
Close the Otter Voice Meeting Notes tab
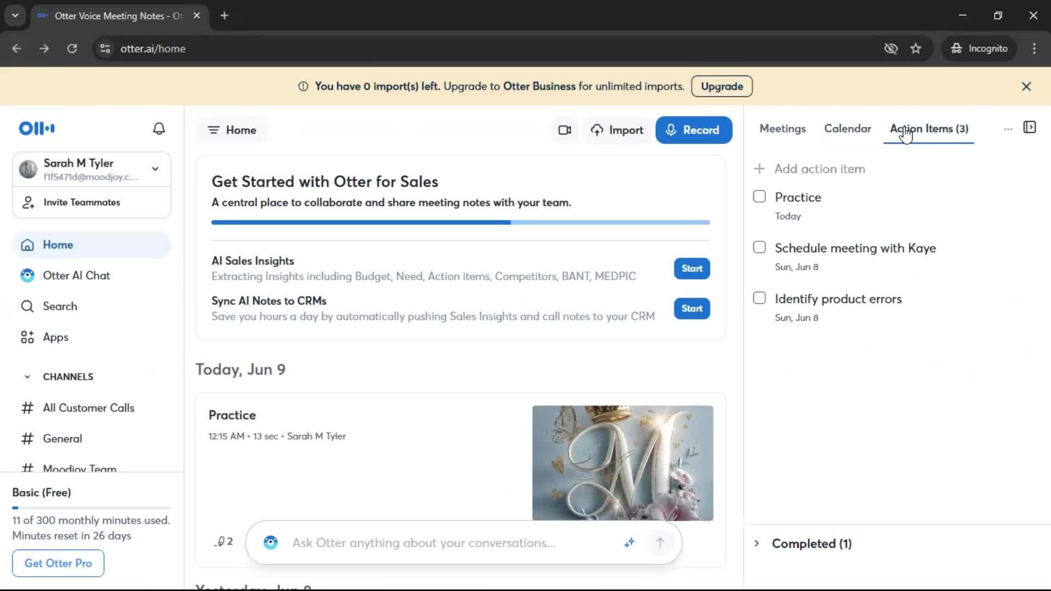click(x=197, y=16)
